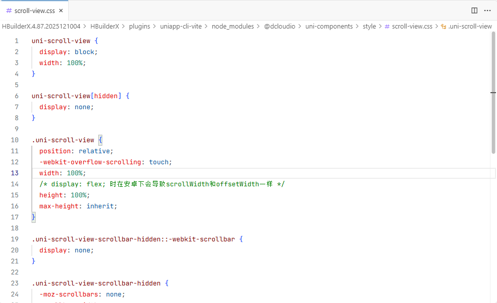Click 'width: 100%;' on line 13

[63, 173]
